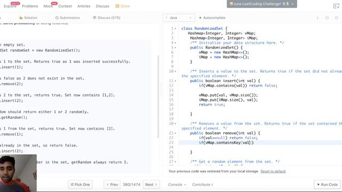
Task: Click 'Hashmap<Integer, Integer> vMap;' declaration line
Action: click(222, 33)
